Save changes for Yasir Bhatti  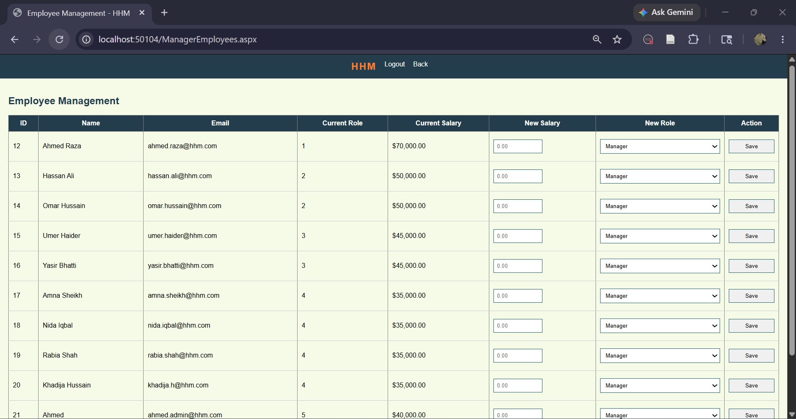(x=751, y=266)
